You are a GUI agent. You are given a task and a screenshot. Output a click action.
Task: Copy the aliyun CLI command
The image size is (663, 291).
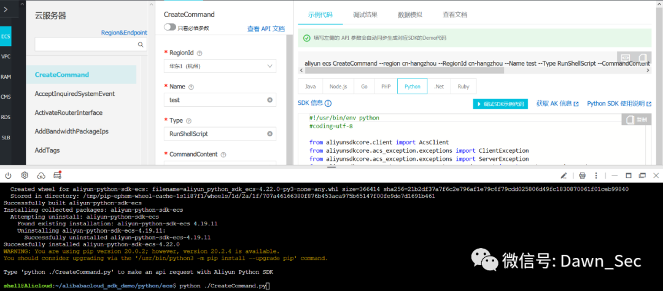642,57
